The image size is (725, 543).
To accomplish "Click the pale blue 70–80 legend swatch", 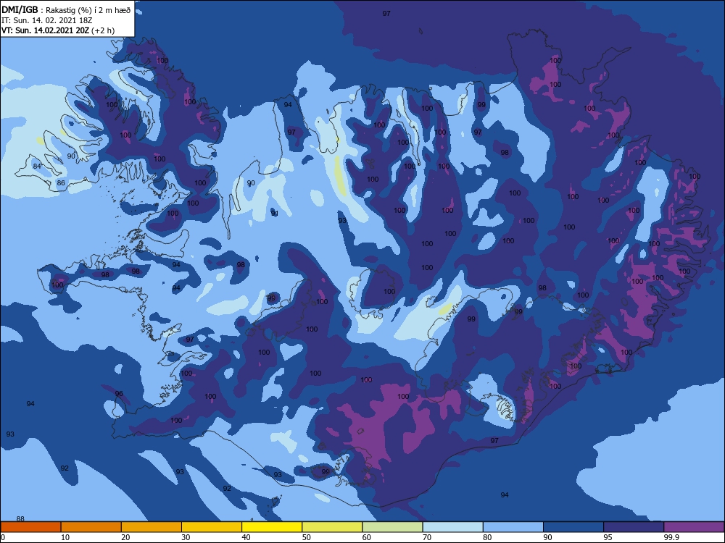I will (453, 527).
